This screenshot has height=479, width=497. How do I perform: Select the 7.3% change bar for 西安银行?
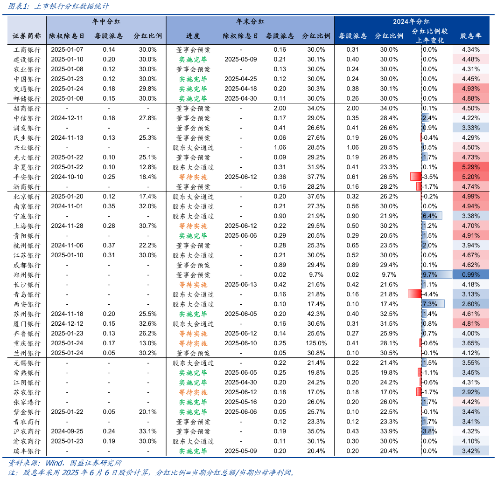click(x=433, y=304)
